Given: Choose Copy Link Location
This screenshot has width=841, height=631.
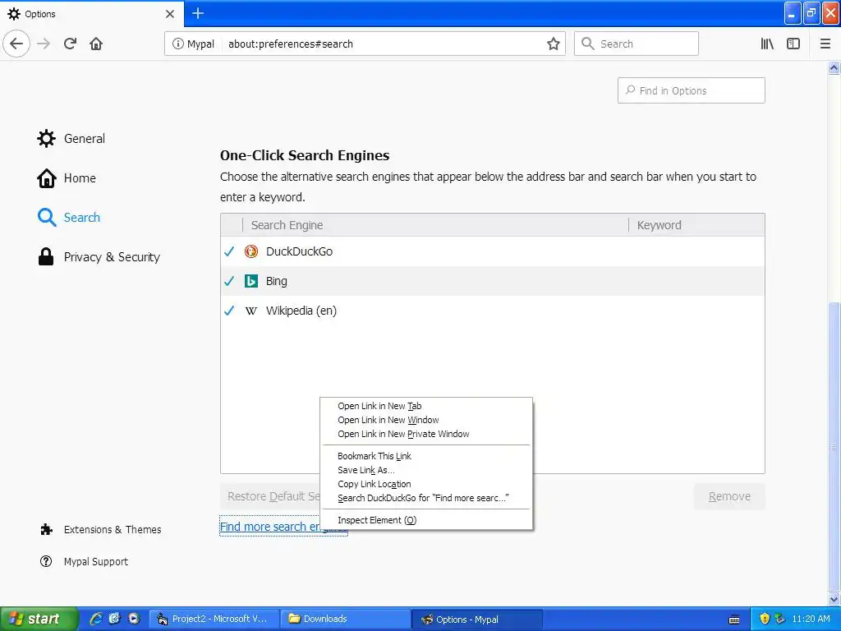Looking at the screenshot, I should [426, 484].
